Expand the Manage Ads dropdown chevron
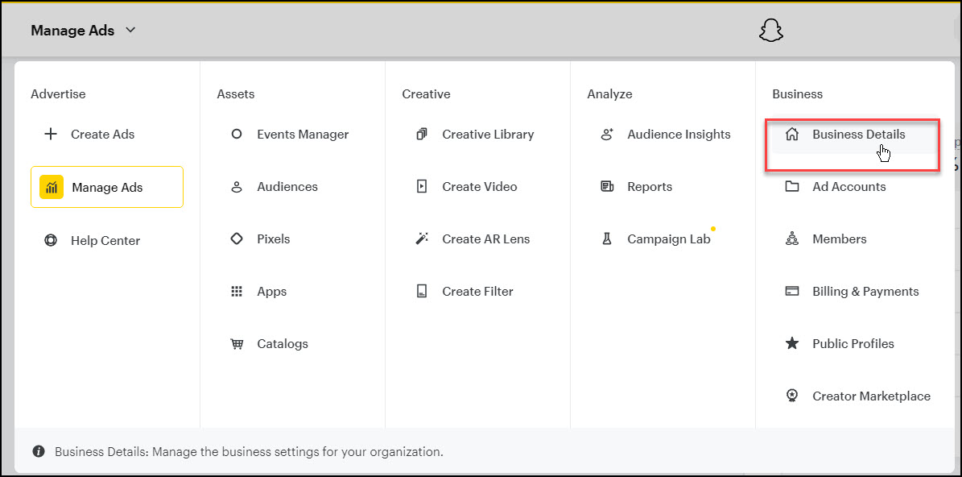The image size is (962, 477). (x=130, y=30)
